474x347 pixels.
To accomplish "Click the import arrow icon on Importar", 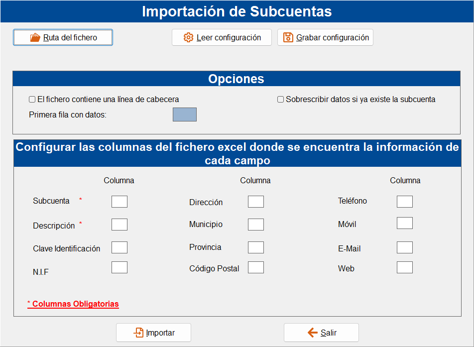I will pos(138,333).
